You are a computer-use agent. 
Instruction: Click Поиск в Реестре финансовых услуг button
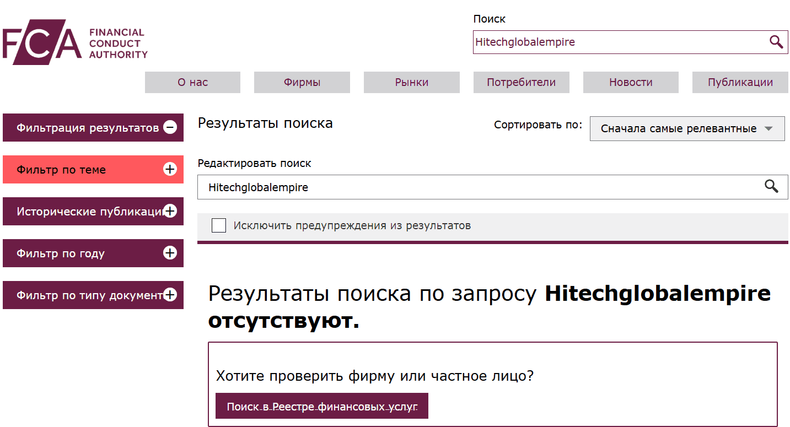tap(322, 406)
